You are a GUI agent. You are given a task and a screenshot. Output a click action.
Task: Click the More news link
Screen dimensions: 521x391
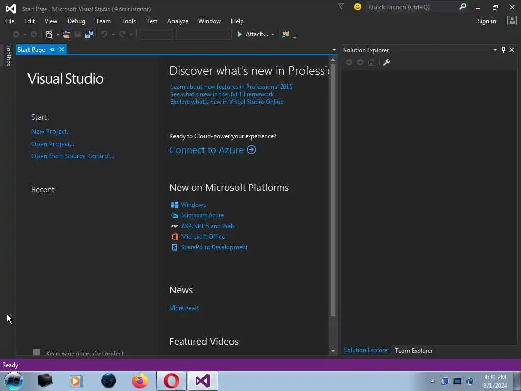pyautogui.click(x=184, y=308)
